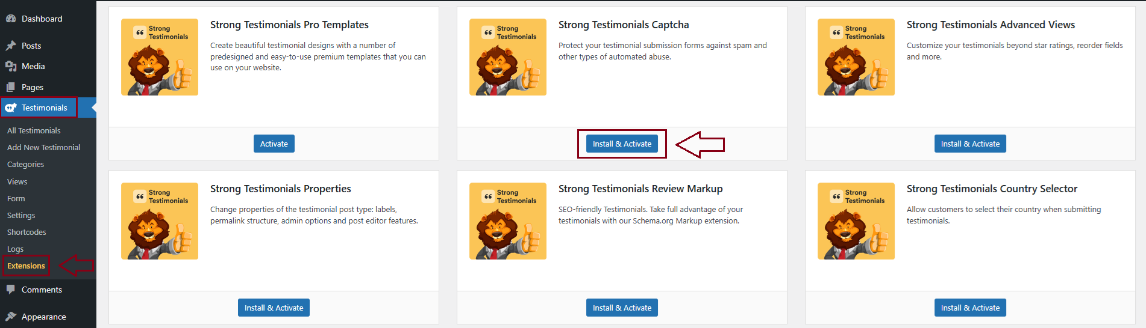Click the Properties post type description
This screenshot has width=1146, height=328.
coord(314,215)
